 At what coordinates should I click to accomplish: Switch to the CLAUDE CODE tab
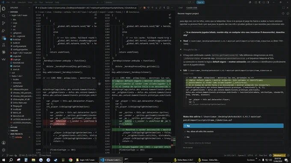point(192,8)
